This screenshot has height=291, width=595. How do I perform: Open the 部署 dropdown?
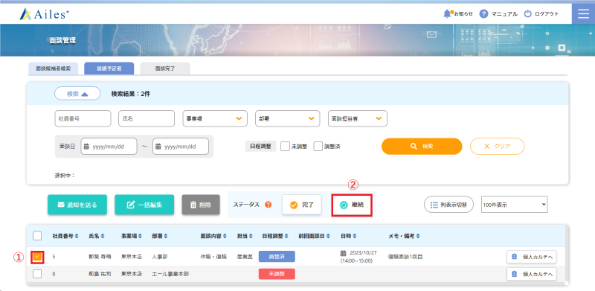coord(287,118)
